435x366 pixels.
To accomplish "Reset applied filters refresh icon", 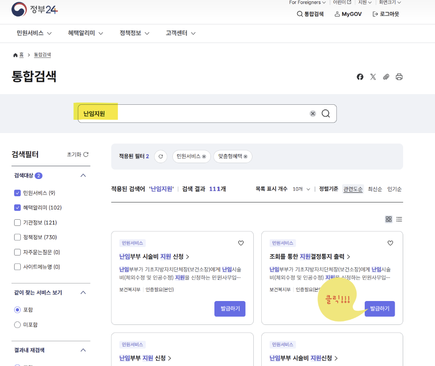I will 160,156.
